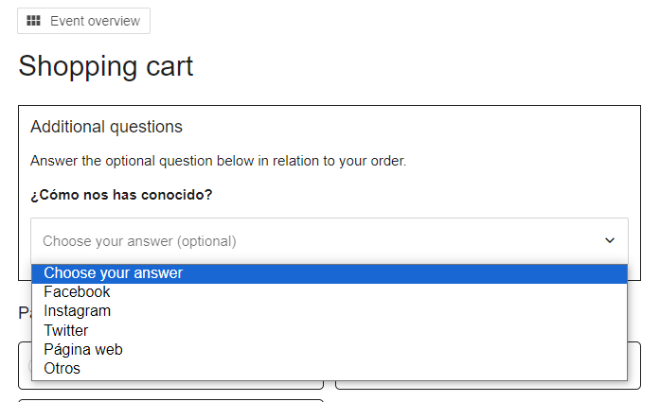Screen dimensions: 660x402
Task: Click the lowest box outline at the bottom edge
Action: click(170, 400)
